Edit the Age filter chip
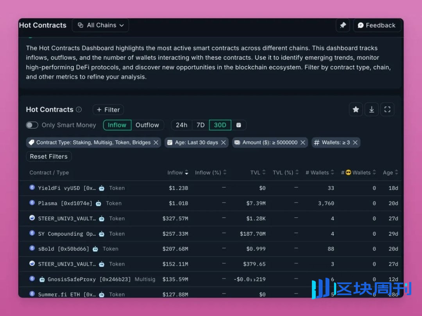 pyautogui.click(x=197, y=143)
